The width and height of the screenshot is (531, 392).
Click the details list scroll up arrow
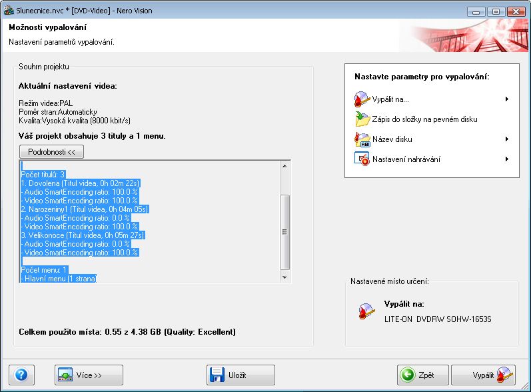click(x=284, y=166)
